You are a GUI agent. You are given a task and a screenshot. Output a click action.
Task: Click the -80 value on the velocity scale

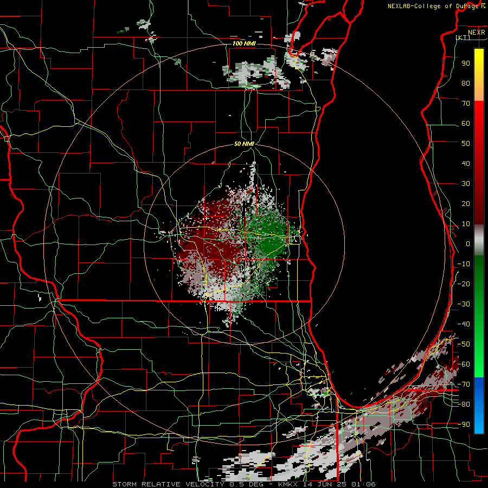464,404
